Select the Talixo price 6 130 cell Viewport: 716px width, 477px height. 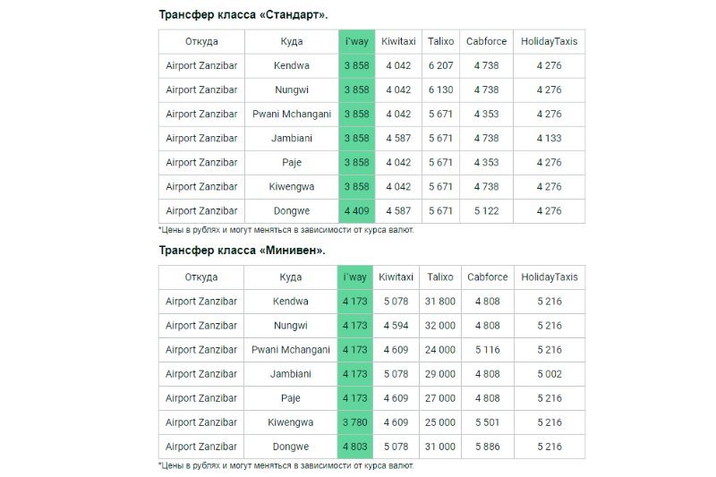pos(440,89)
